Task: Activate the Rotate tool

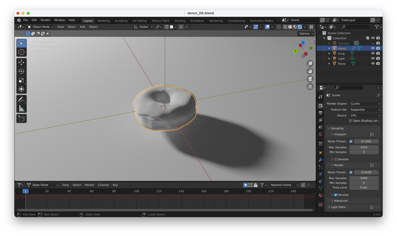Action: click(21, 71)
